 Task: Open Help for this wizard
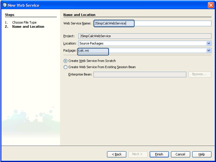202,154
